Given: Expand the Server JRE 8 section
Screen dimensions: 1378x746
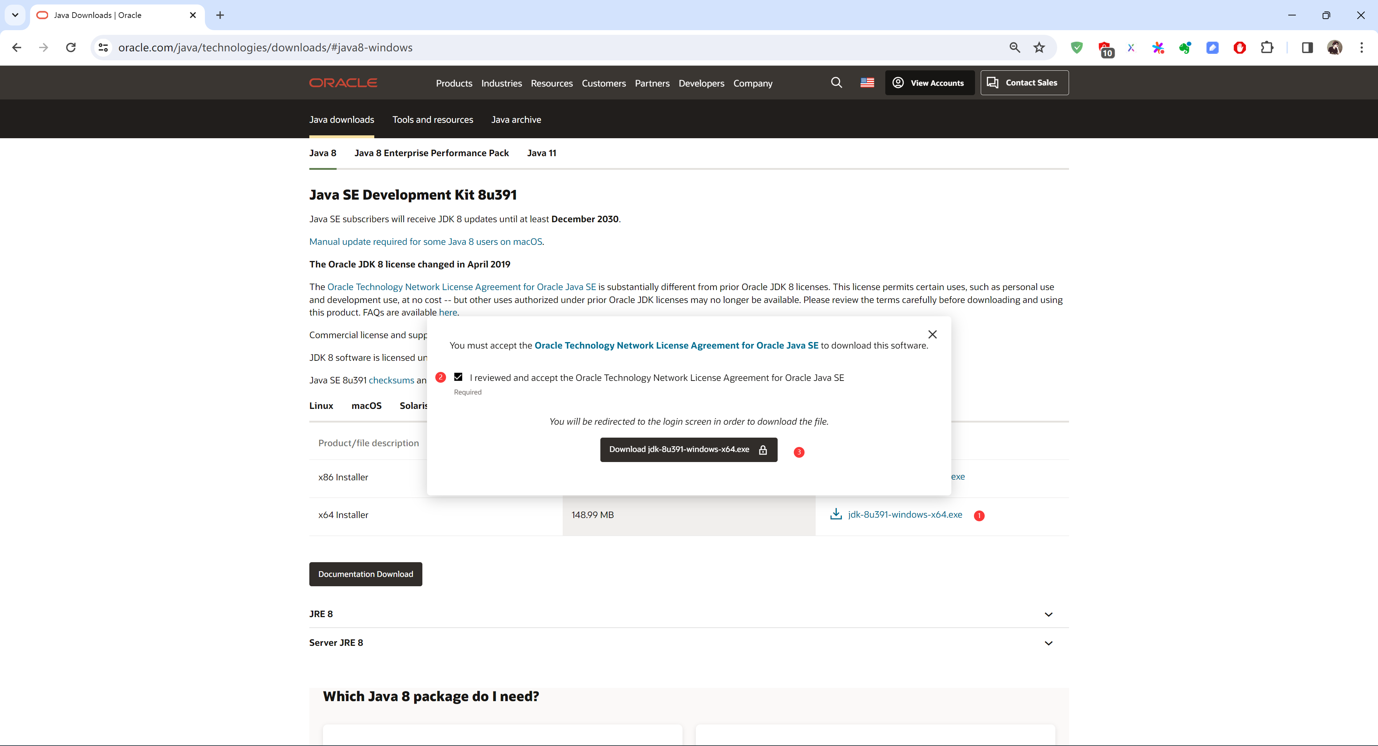Looking at the screenshot, I should tap(689, 643).
